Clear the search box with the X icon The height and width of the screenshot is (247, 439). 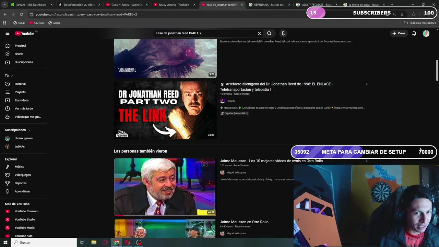point(259,33)
